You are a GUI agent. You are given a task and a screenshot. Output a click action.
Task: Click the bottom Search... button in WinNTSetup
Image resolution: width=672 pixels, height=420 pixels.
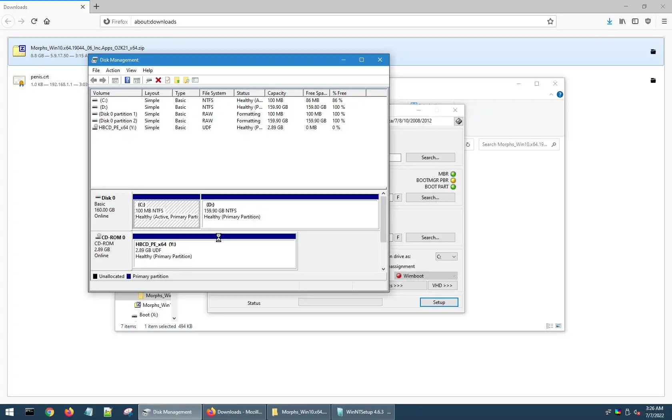[x=430, y=238]
